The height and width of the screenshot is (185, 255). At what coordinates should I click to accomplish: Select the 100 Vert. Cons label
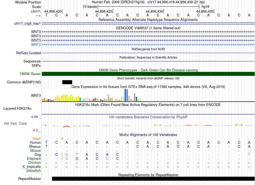pos(15,123)
